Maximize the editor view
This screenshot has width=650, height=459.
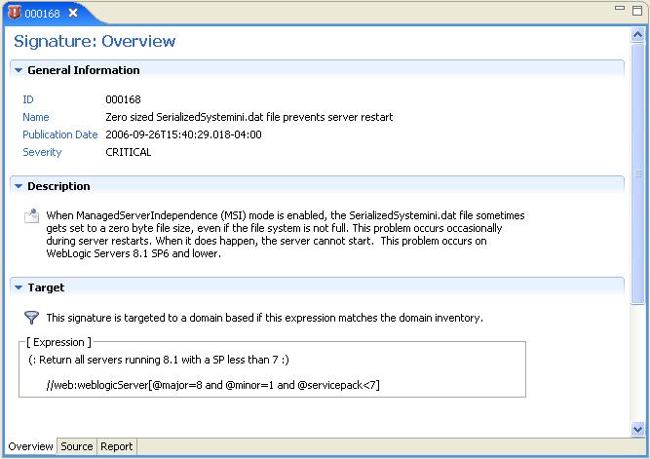637,11
